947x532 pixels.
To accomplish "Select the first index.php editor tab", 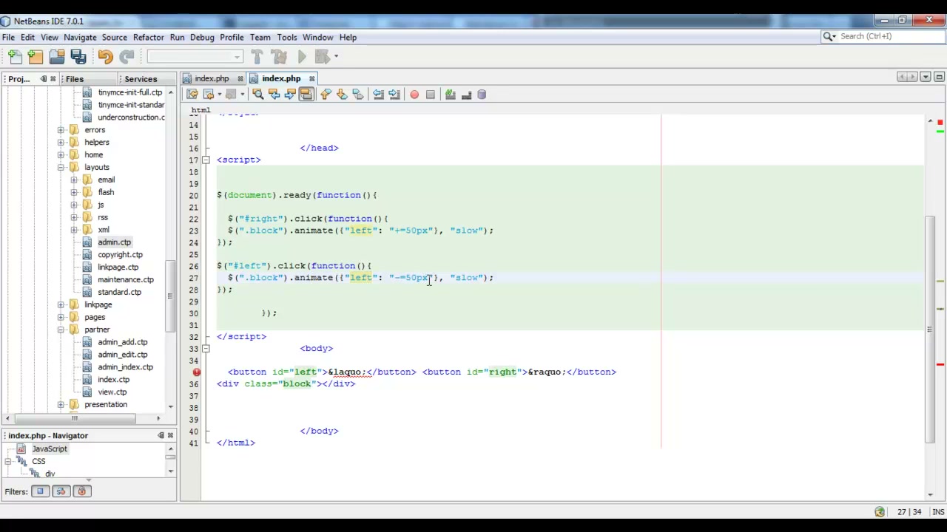I will coord(212,78).
